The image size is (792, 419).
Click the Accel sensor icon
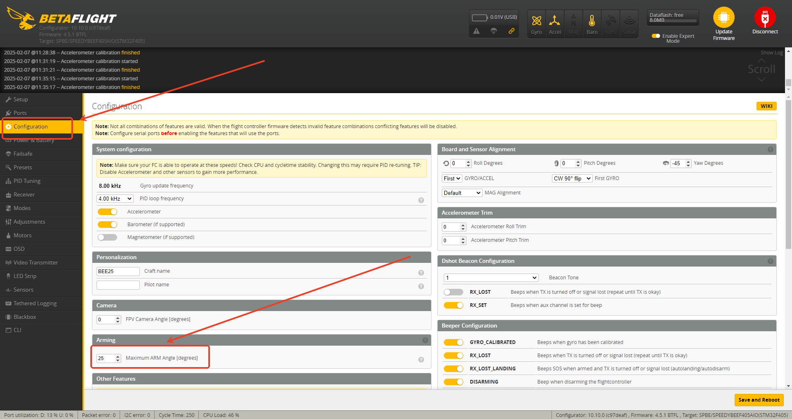tap(555, 21)
